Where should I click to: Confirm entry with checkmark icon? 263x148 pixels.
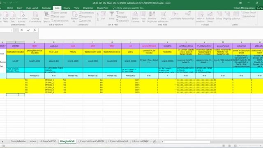(x=28, y=30)
